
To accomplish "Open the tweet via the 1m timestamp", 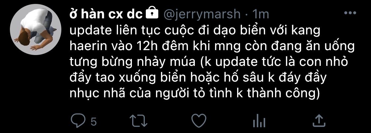I will (x=261, y=14).
